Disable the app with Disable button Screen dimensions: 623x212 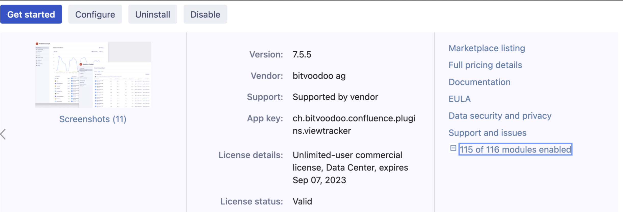[205, 14]
